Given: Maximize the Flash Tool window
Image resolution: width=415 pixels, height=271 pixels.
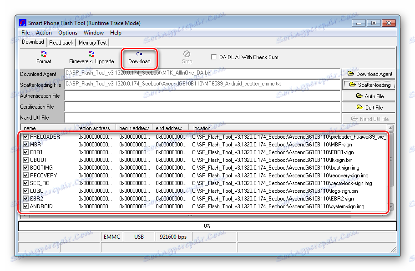Looking at the screenshot, I should [374, 23].
